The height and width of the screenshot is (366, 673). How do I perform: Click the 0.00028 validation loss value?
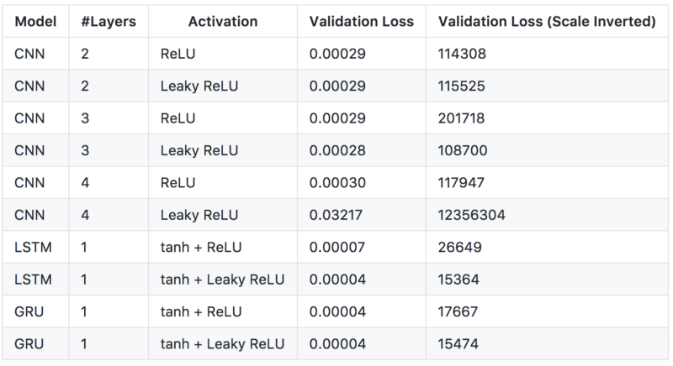337,151
